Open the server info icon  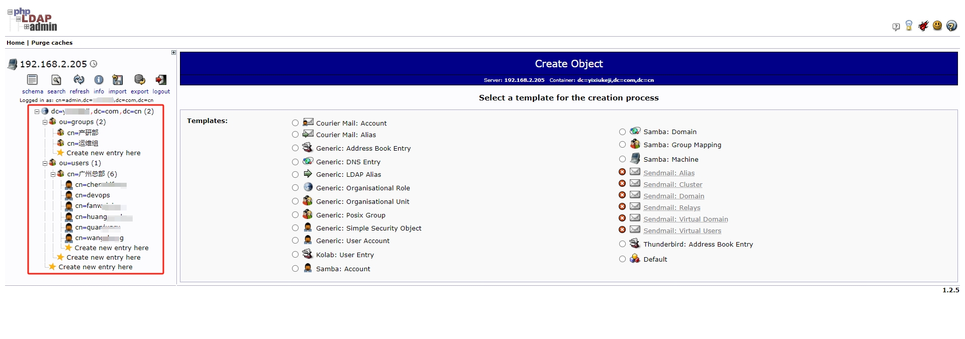(x=99, y=80)
